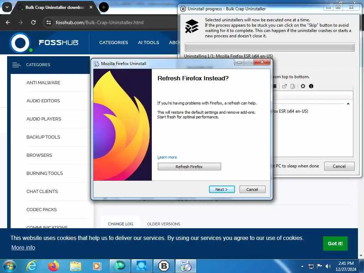This screenshot has width=364, height=273.
Task: Open the BACKUP TOOLS category
Action: [x=43, y=137]
